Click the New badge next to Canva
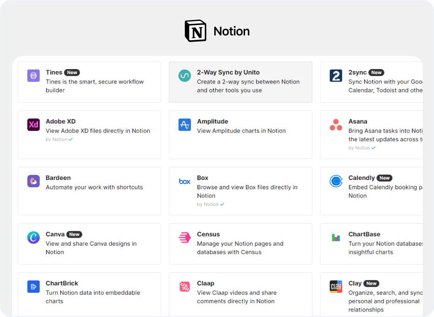The height and width of the screenshot is (317, 434). coord(74,234)
